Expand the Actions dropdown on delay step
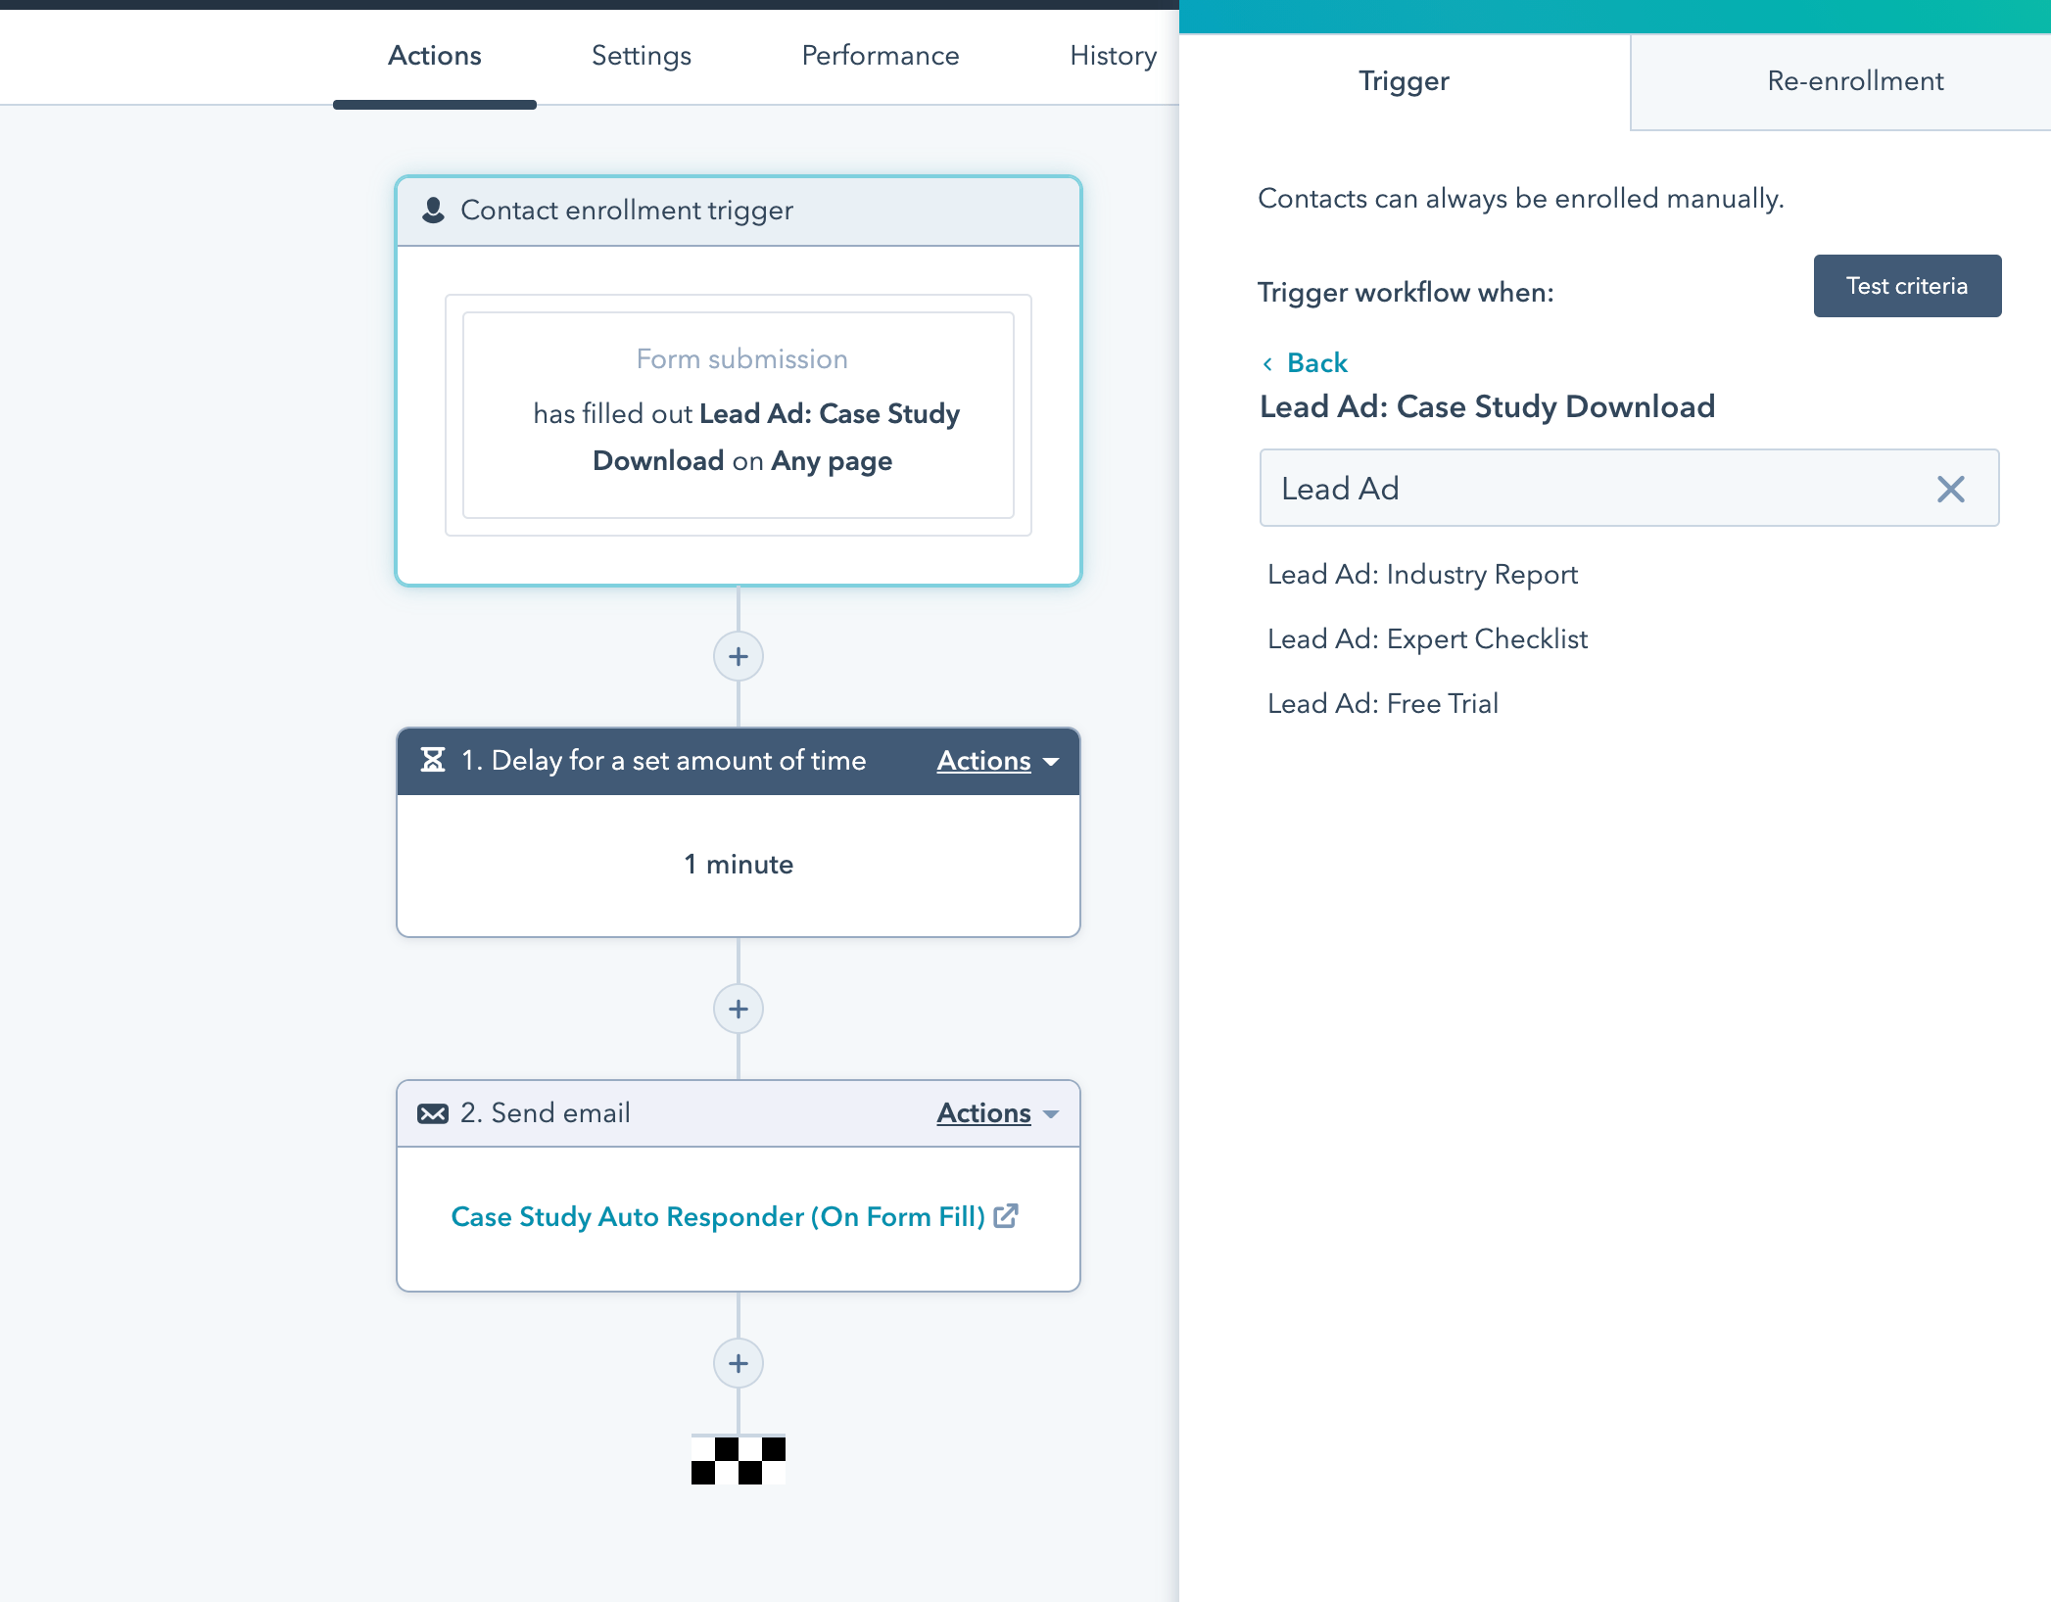The height and width of the screenshot is (1602, 2051). coord(994,760)
